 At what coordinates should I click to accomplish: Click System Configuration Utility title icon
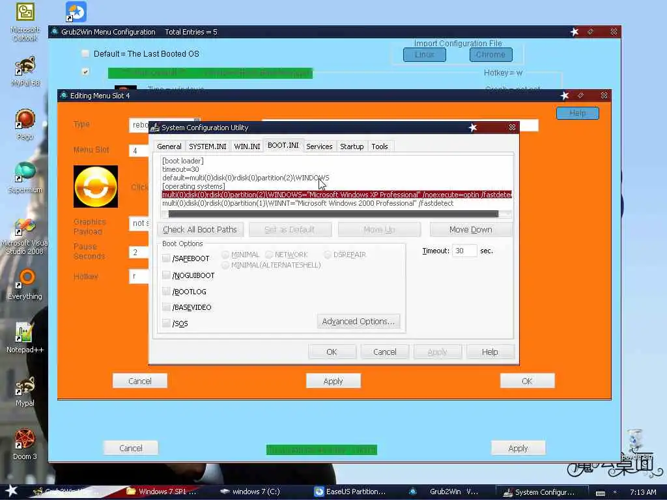pyautogui.click(x=155, y=128)
